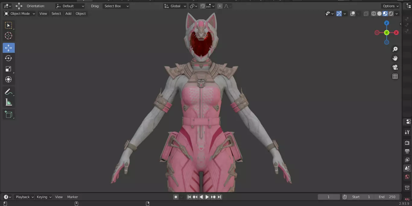Viewport: 412px width, 206px height.
Task: Expand viewport shading options arrow
Action: pos(397,14)
